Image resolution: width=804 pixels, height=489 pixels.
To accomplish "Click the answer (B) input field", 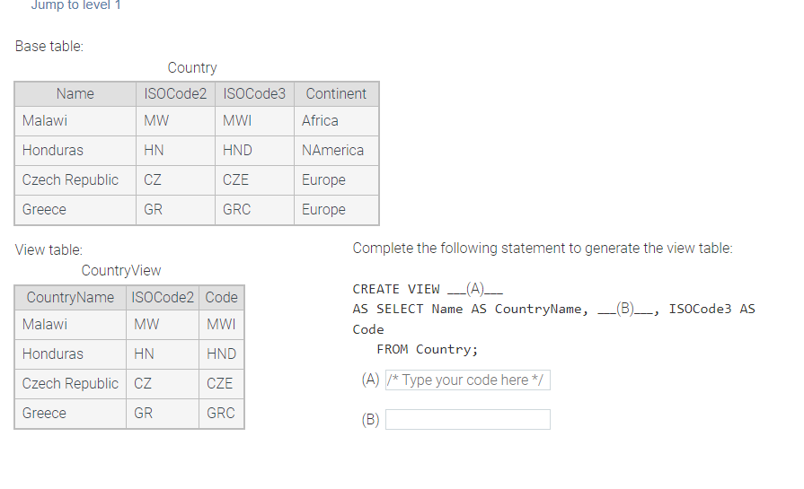I will click(468, 419).
